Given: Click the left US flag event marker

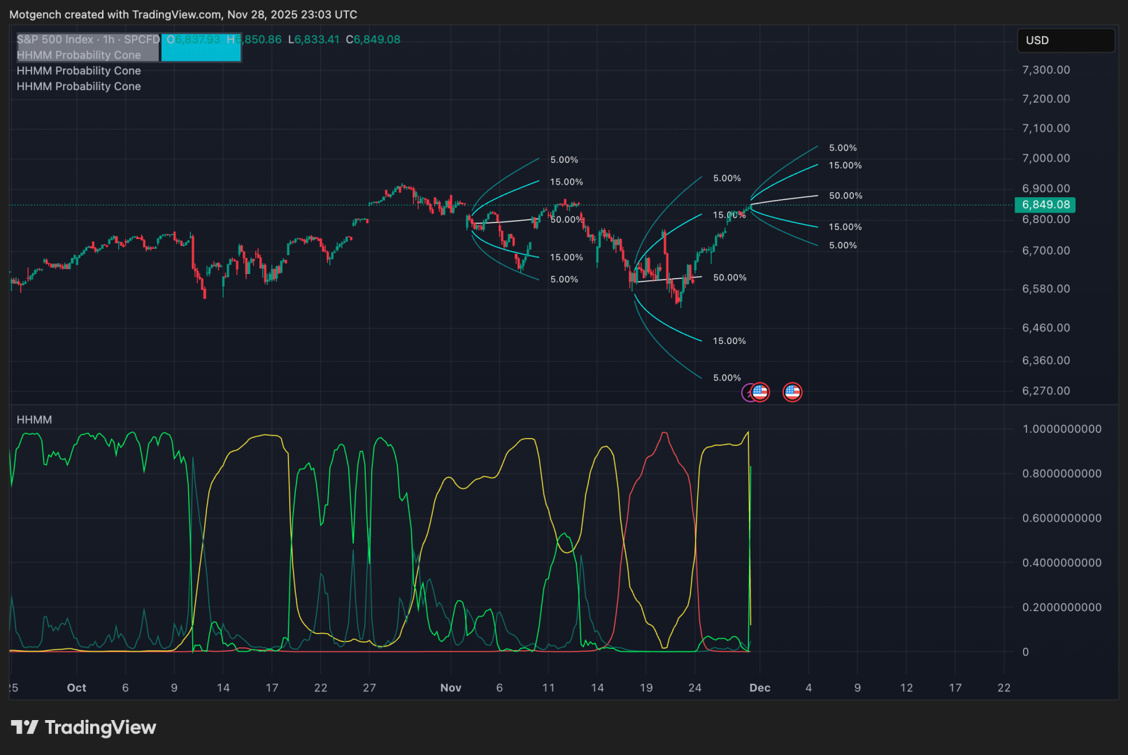Looking at the screenshot, I should coord(760,392).
